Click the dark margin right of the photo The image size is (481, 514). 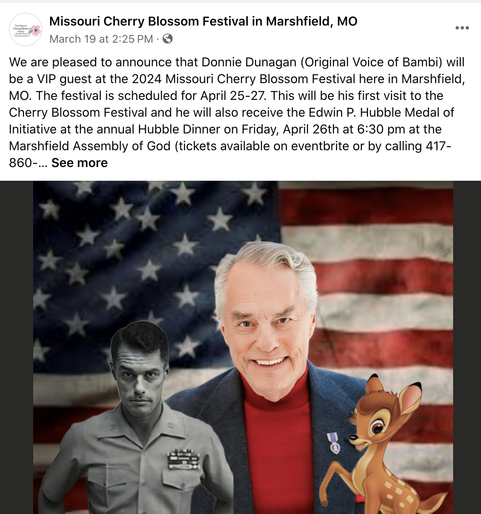click(467, 347)
